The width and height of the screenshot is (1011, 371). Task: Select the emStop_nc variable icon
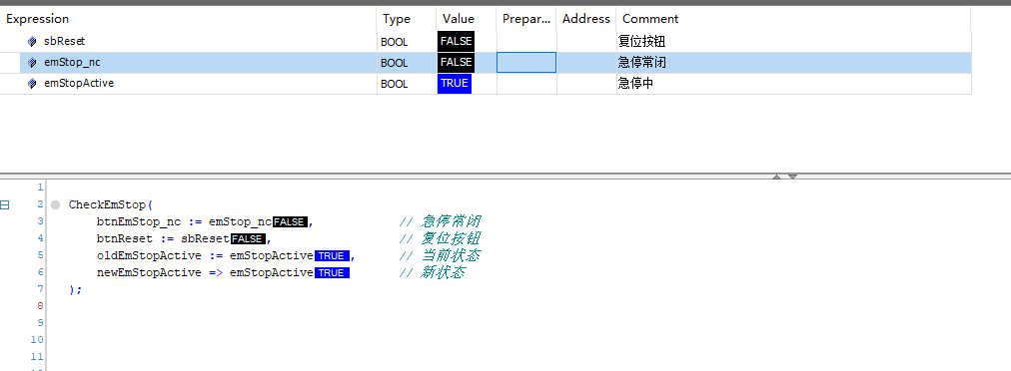(x=32, y=63)
